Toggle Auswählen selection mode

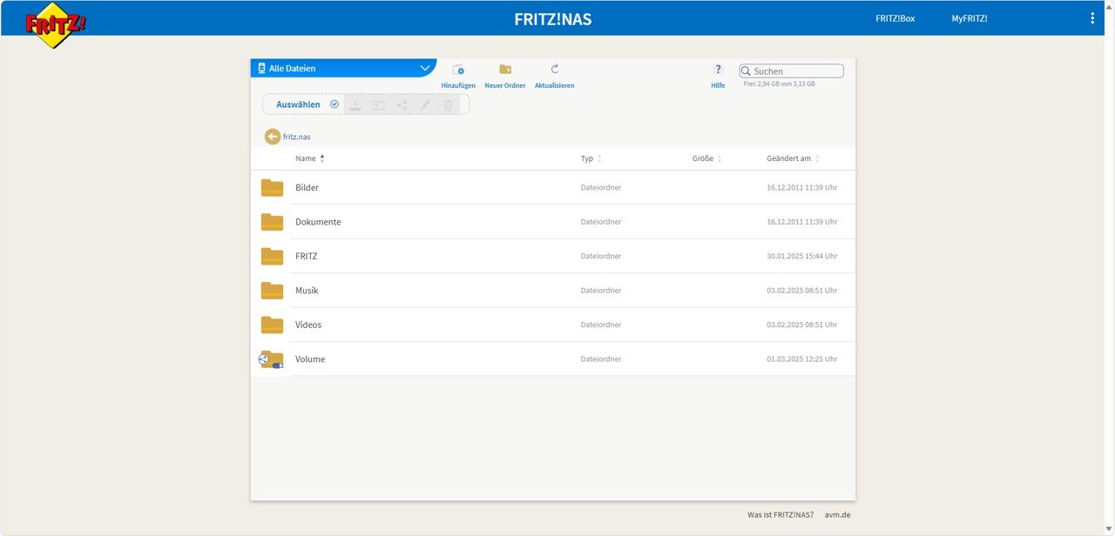[x=307, y=104]
